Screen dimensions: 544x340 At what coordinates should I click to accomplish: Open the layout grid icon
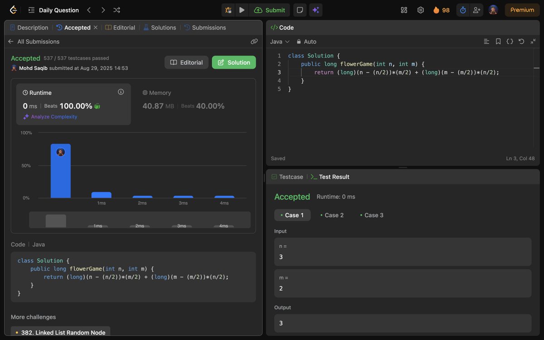pos(404,10)
